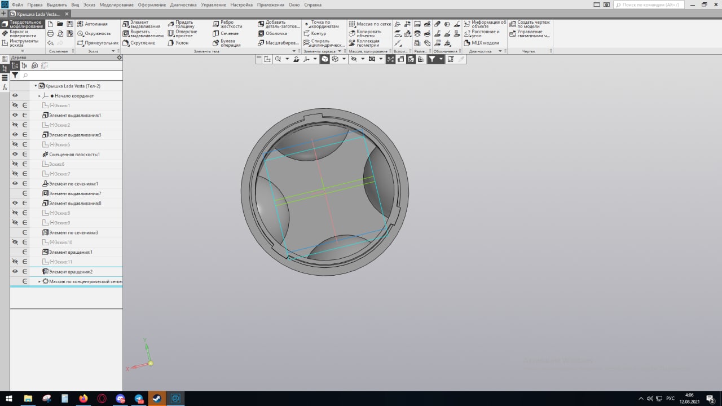Click the save document icon

pyautogui.click(x=70, y=24)
